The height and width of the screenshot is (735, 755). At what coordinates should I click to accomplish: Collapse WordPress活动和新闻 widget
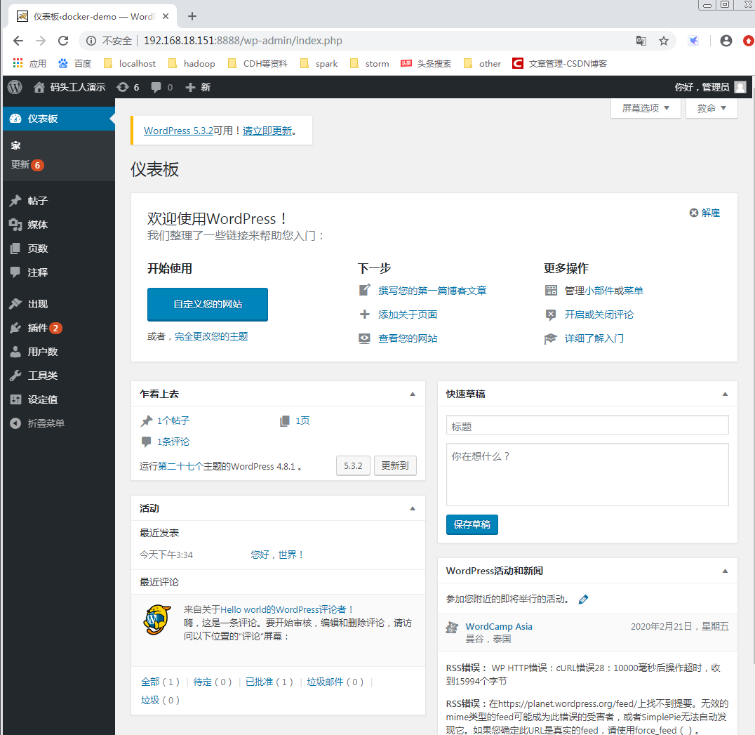coord(725,571)
